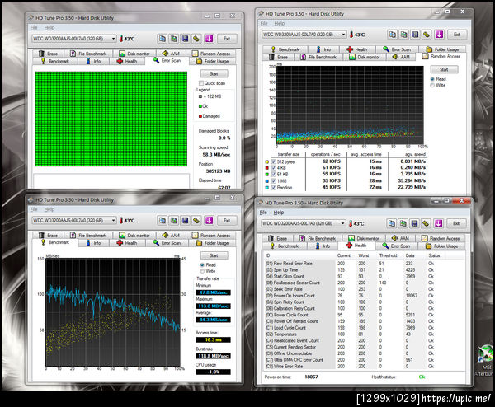Image resolution: width=495 pixels, height=407 pixels.
Task: Click the screenshot copy icon in Error Scan window
Action: [x=173, y=39]
